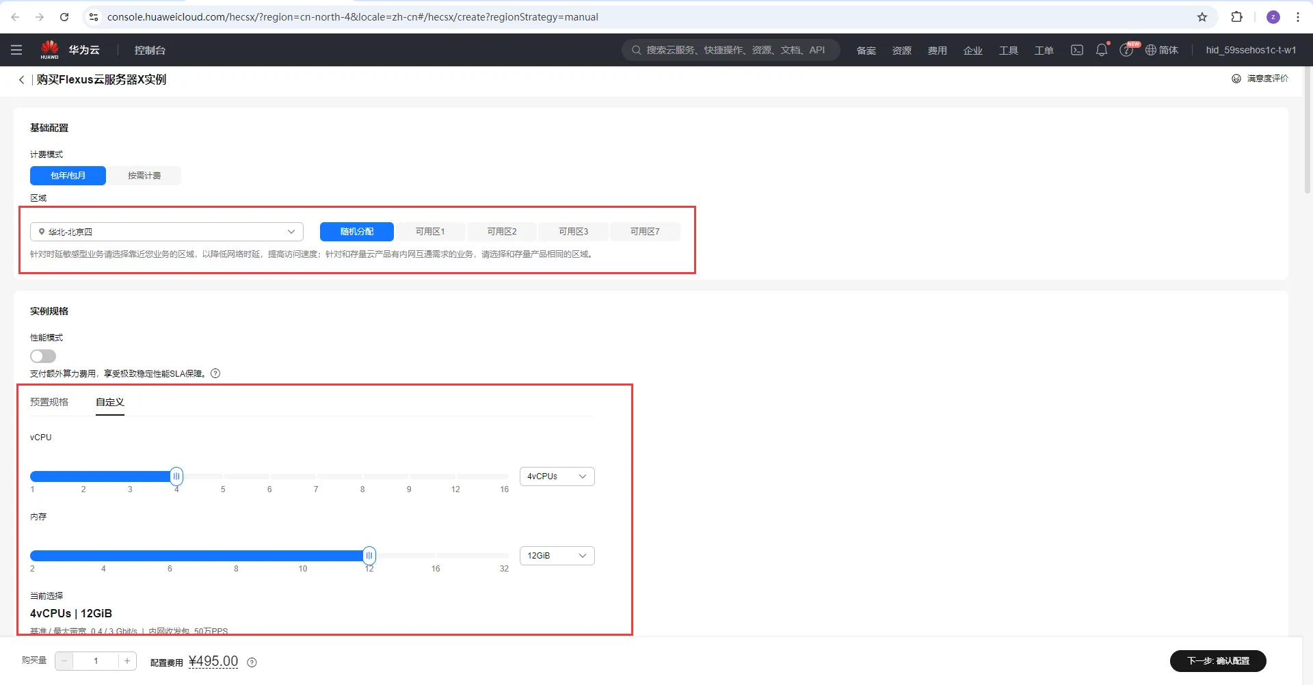Reload the page with refresh icon
The height and width of the screenshot is (685, 1313).
tap(64, 17)
